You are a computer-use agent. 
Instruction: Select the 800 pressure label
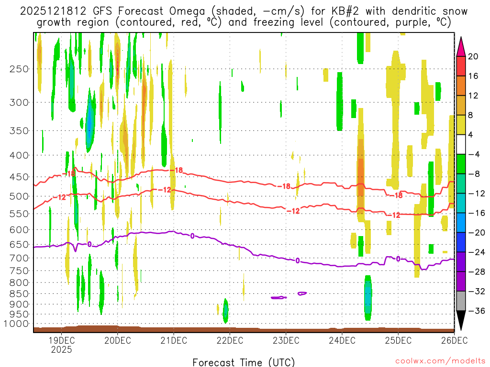pos(19,283)
